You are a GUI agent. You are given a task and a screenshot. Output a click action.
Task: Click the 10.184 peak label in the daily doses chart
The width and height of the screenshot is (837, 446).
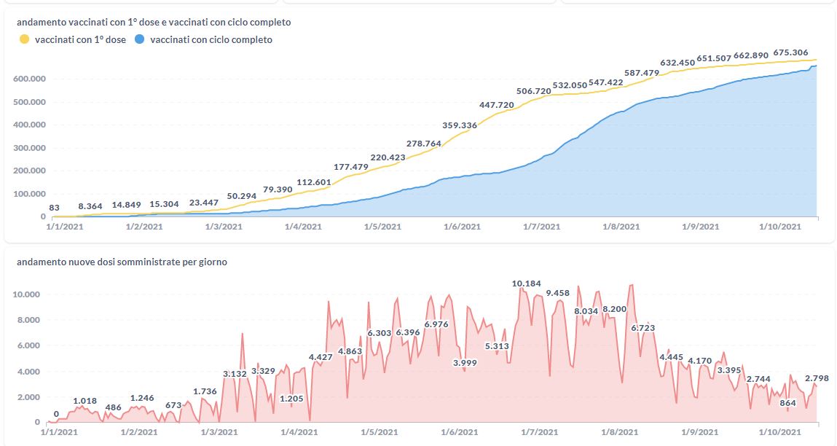[527, 283]
